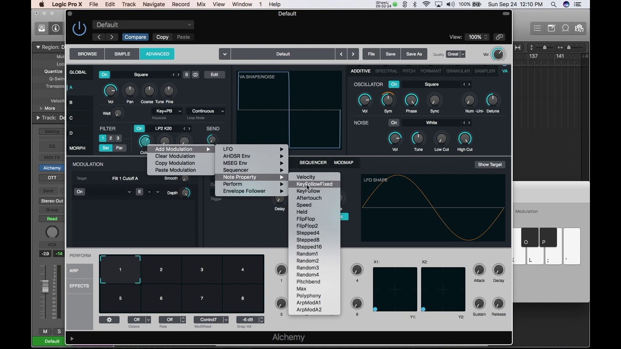Open the Logic library icon
The width and height of the screenshot is (621, 349).
tap(42, 28)
